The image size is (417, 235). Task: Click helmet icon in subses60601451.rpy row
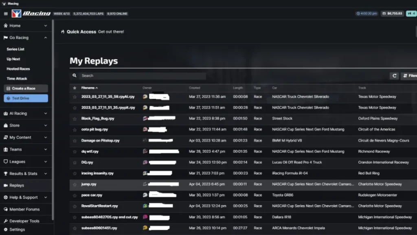pyautogui.click(x=145, y=228)
